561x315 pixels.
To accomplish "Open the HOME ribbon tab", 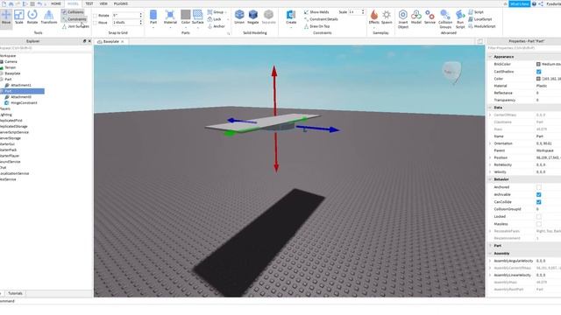I will (56, 3).
